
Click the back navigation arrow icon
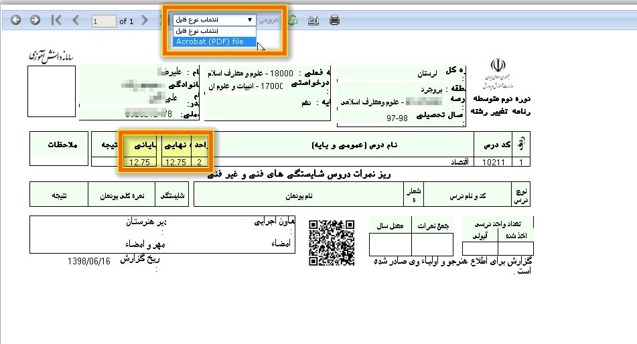[x=15, y=21]
